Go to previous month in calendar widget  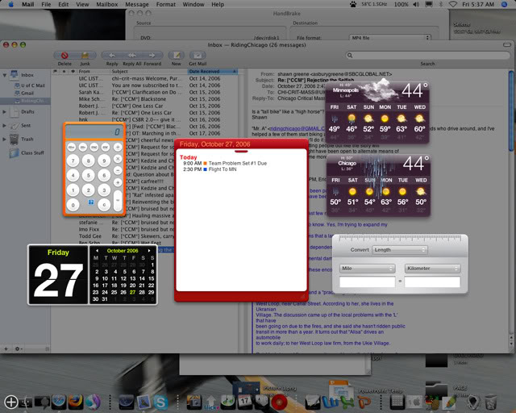click(97, 251)
